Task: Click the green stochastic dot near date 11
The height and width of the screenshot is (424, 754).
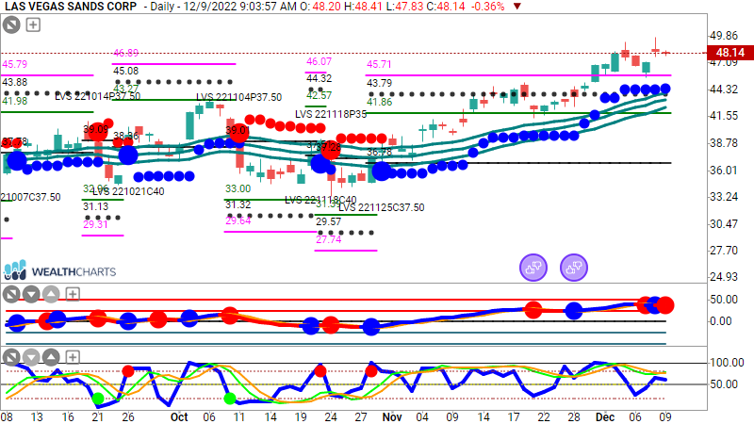Action: click(230, 398)
